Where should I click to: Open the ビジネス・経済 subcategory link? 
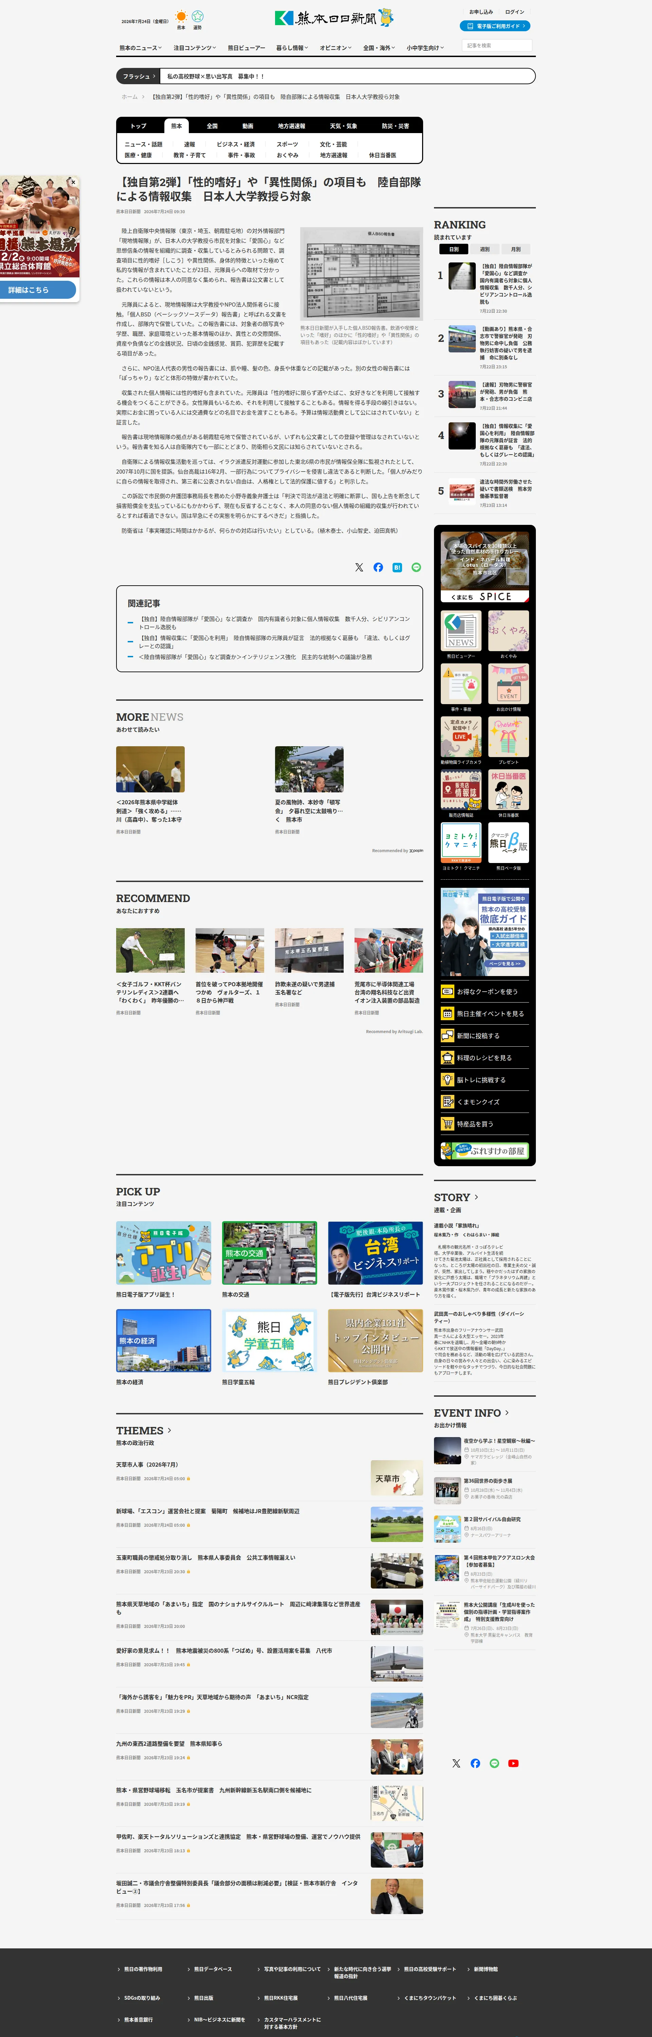point(236,145)
